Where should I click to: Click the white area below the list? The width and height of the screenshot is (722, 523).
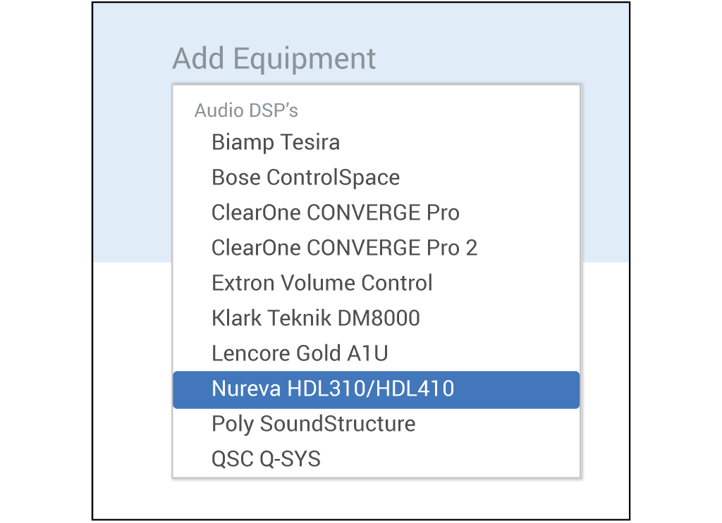[360, 498]
